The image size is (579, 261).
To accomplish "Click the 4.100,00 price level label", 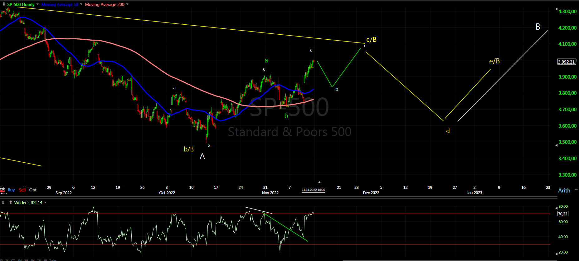I will (567, 44).
